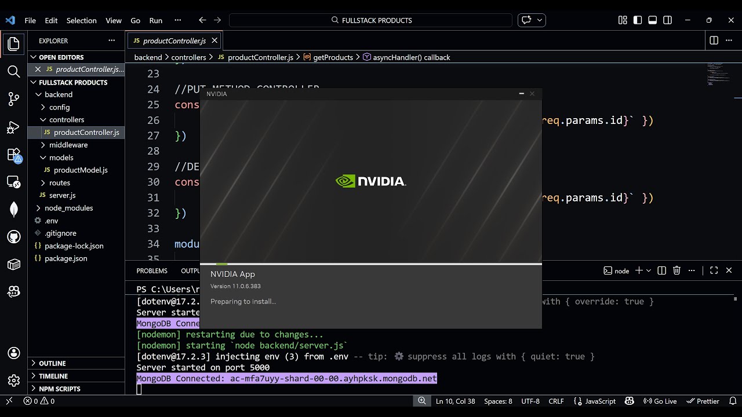
Task: Kill the terminal with trash icon
Action: coord(676,270)
